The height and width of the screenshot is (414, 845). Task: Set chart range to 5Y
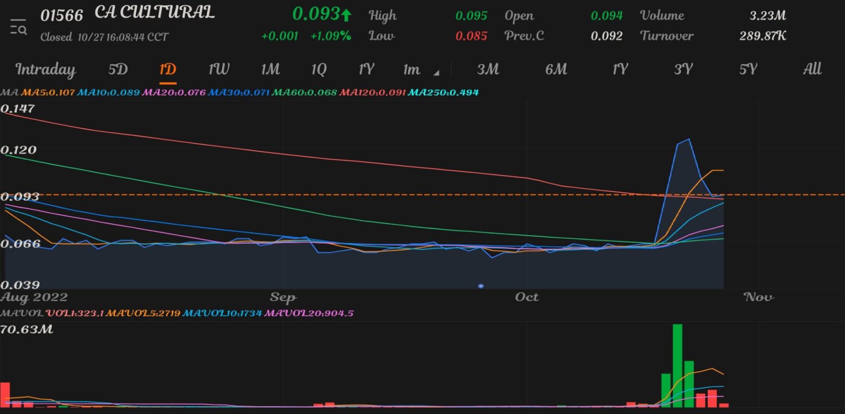[x=748, y=69]
